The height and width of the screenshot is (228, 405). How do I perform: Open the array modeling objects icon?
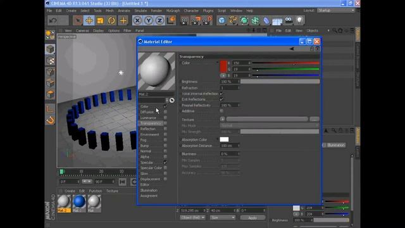255,20
